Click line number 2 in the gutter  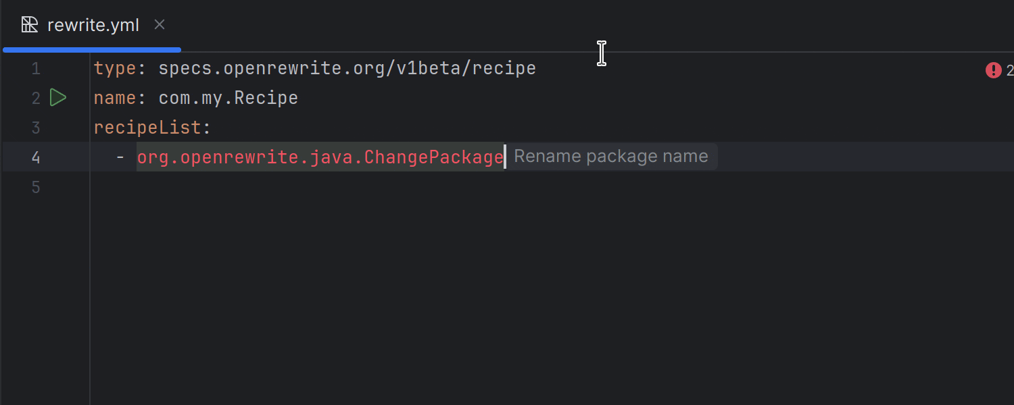tap(36, 99)
